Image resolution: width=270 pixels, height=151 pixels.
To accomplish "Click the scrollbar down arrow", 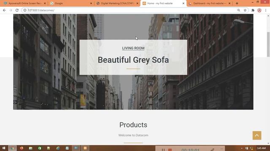I will tap(268, 143).
